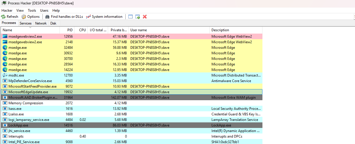Click Edge icon of msedge.exe PID 28564

tap(5, 64)
